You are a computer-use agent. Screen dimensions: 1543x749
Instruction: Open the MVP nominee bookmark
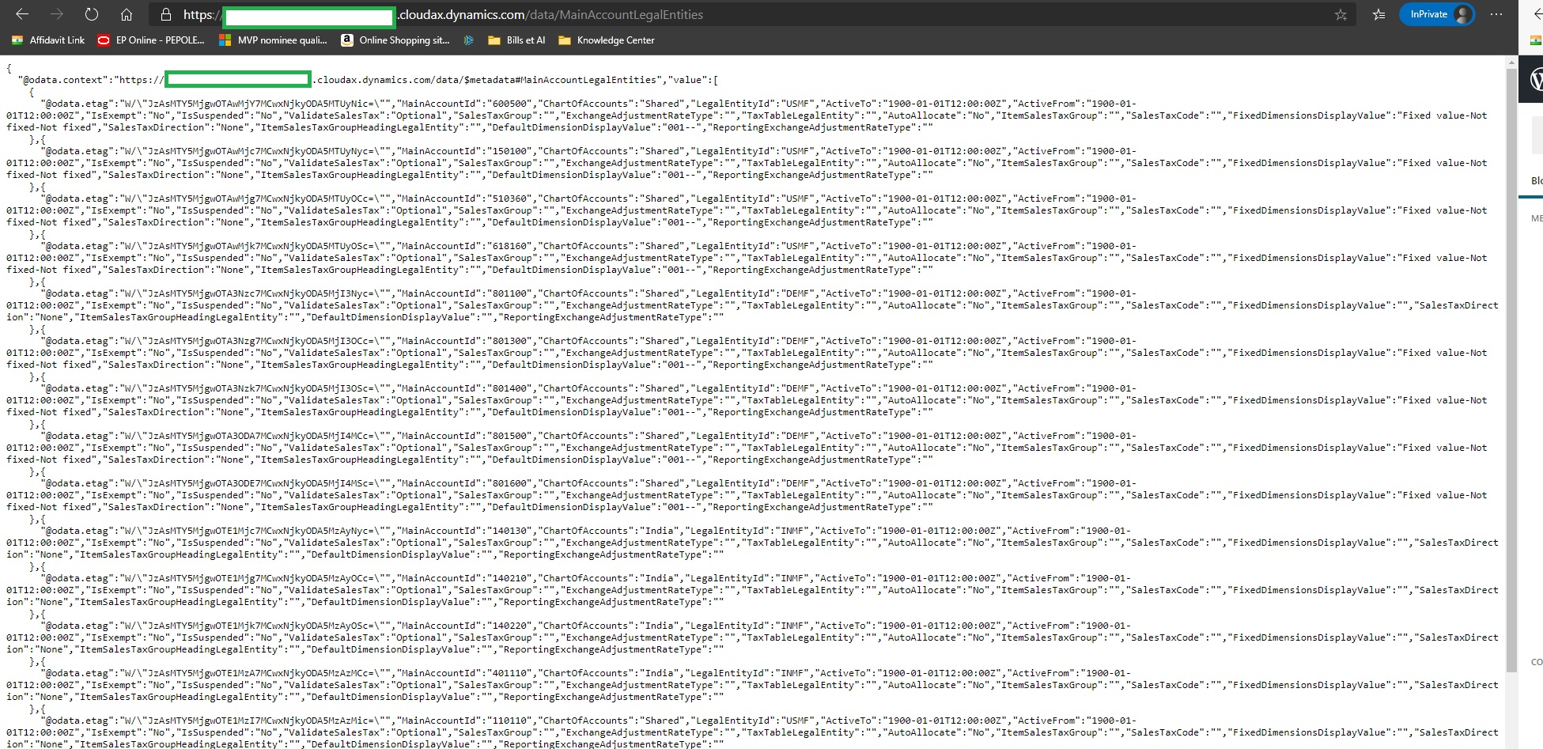coord(273,40)
